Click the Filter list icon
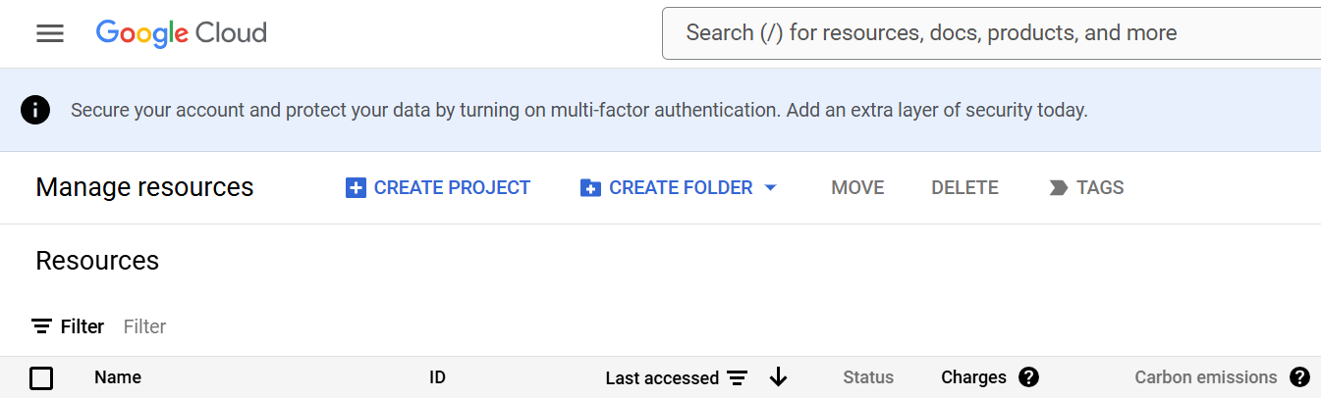Screen dimensions: 1321x398 click(x=42, y=326)
